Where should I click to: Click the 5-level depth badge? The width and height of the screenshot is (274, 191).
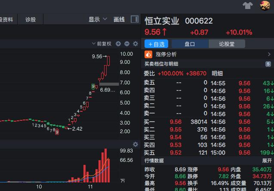(x=268, y=64)
